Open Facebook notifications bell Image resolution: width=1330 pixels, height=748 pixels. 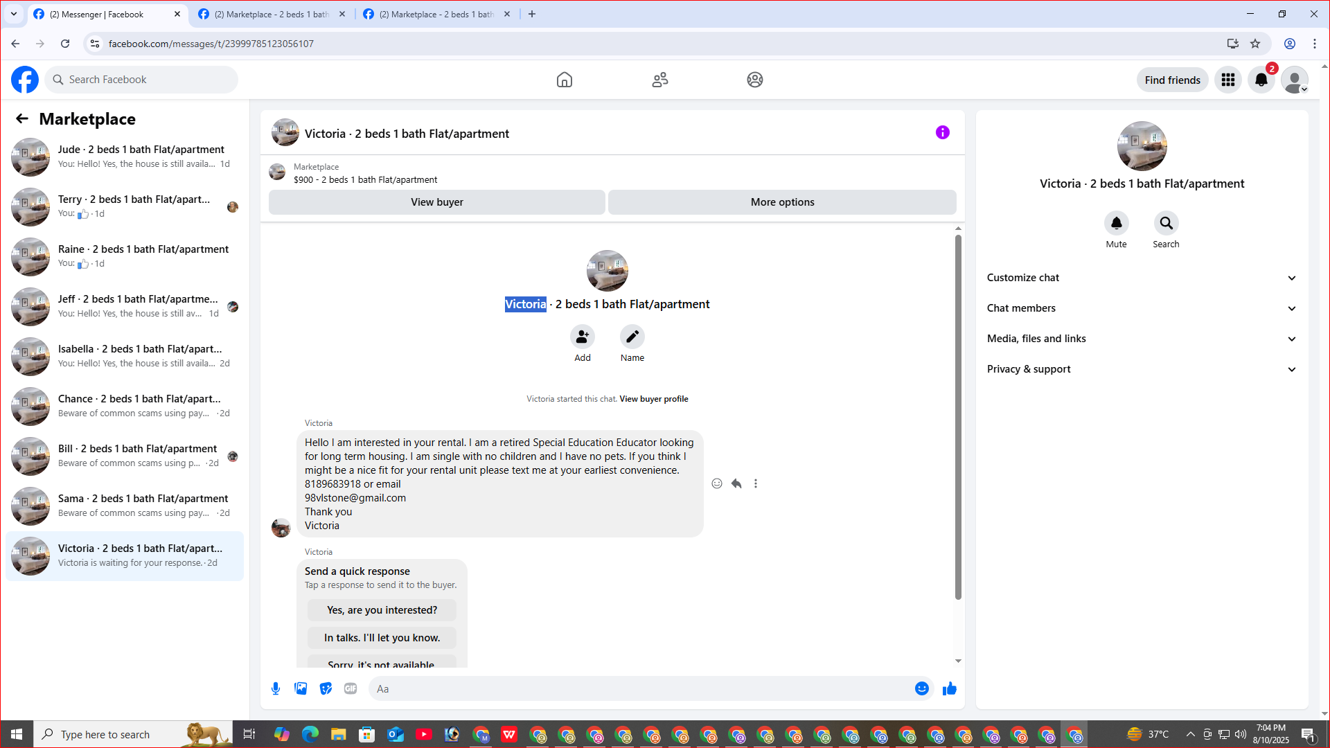[x=1261, y=80]
